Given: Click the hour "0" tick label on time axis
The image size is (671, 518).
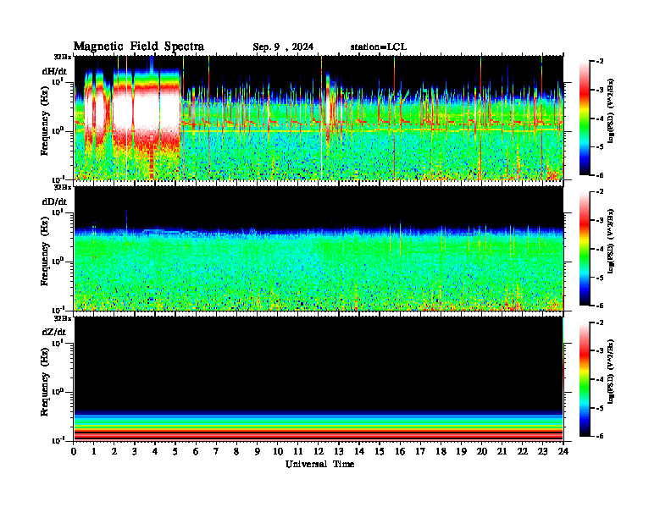Looking at the screenshot, I should point(74,451).
